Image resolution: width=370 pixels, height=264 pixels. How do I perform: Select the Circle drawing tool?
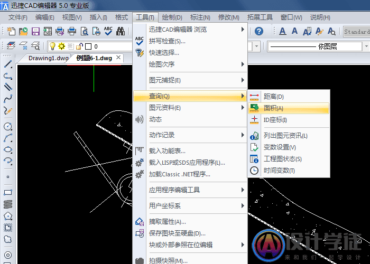(x=8, y=127)
